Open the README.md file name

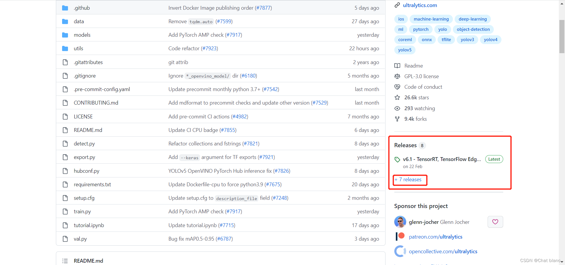88,130
